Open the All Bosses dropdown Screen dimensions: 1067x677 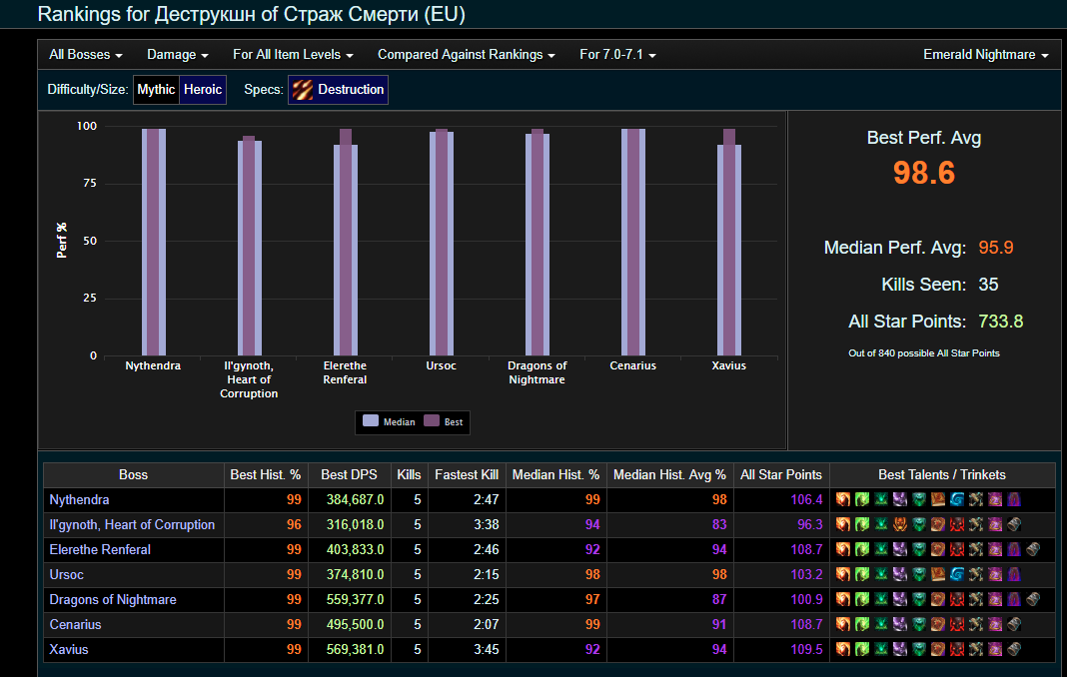(x=86, y=55)
